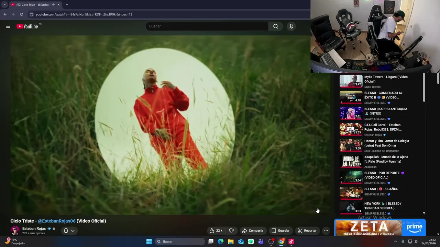Play Hector y Tito Amor de Colegio thumbnail
The image size is (440, 247).
pos(351,145)
